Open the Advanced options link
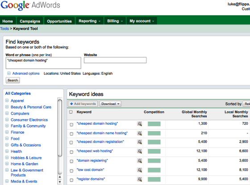250x185 pixels. point(26,74)
